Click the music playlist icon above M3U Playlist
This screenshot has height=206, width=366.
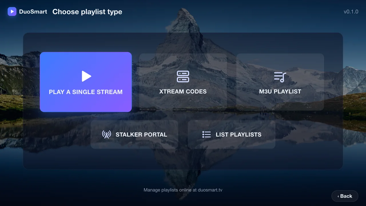point(280,77)
